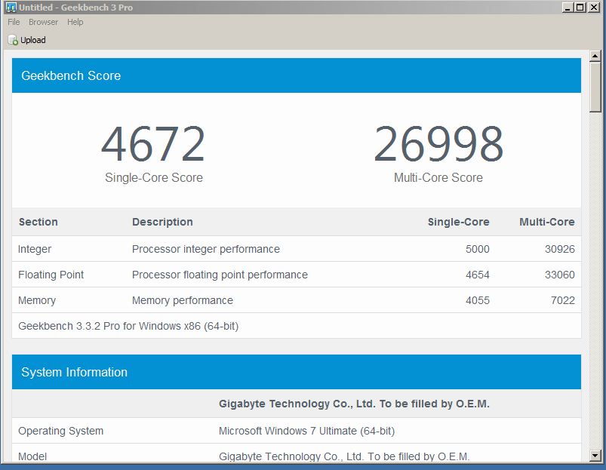This screenshot has width=606, height=470.
Task: Click Memory multi-core value 7022
Action: [563, 300]
